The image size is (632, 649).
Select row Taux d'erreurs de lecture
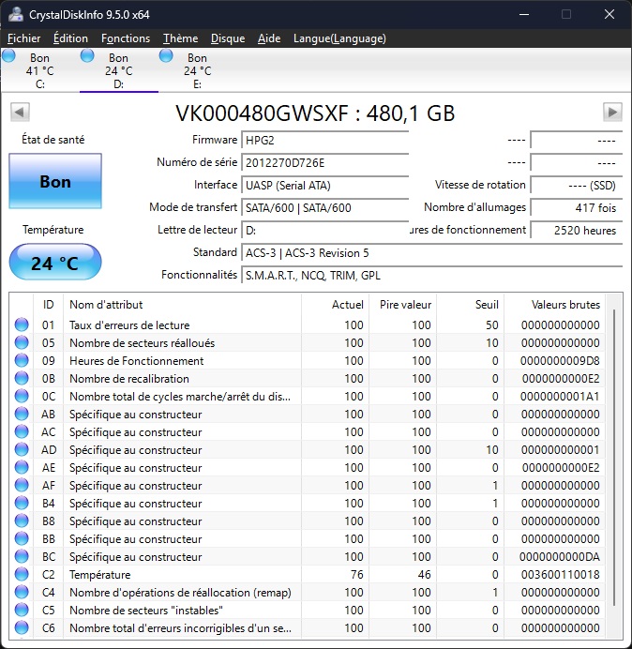(x=307, y=324)
